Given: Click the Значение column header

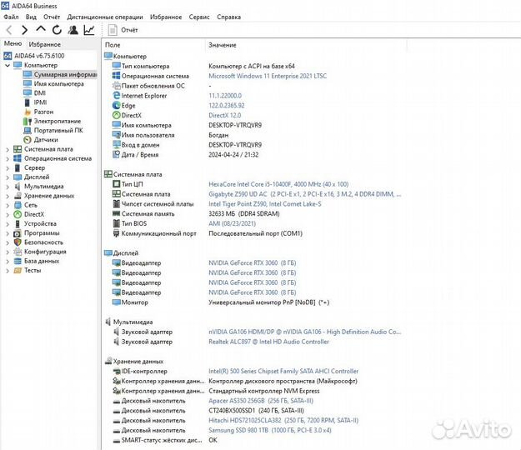Looking at the screenshot, I should pos(222,44).
